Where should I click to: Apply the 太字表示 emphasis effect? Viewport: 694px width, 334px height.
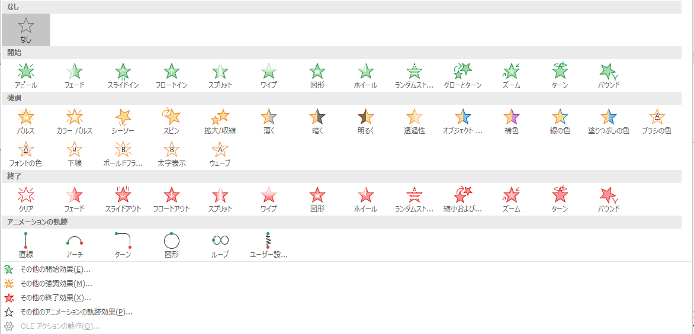[x=172, y=154]
